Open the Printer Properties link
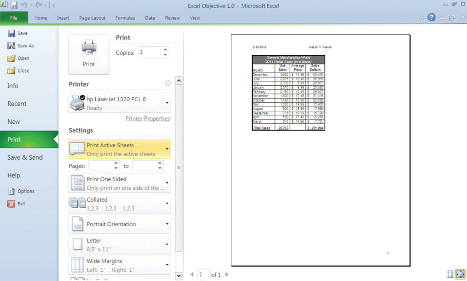 147,118
